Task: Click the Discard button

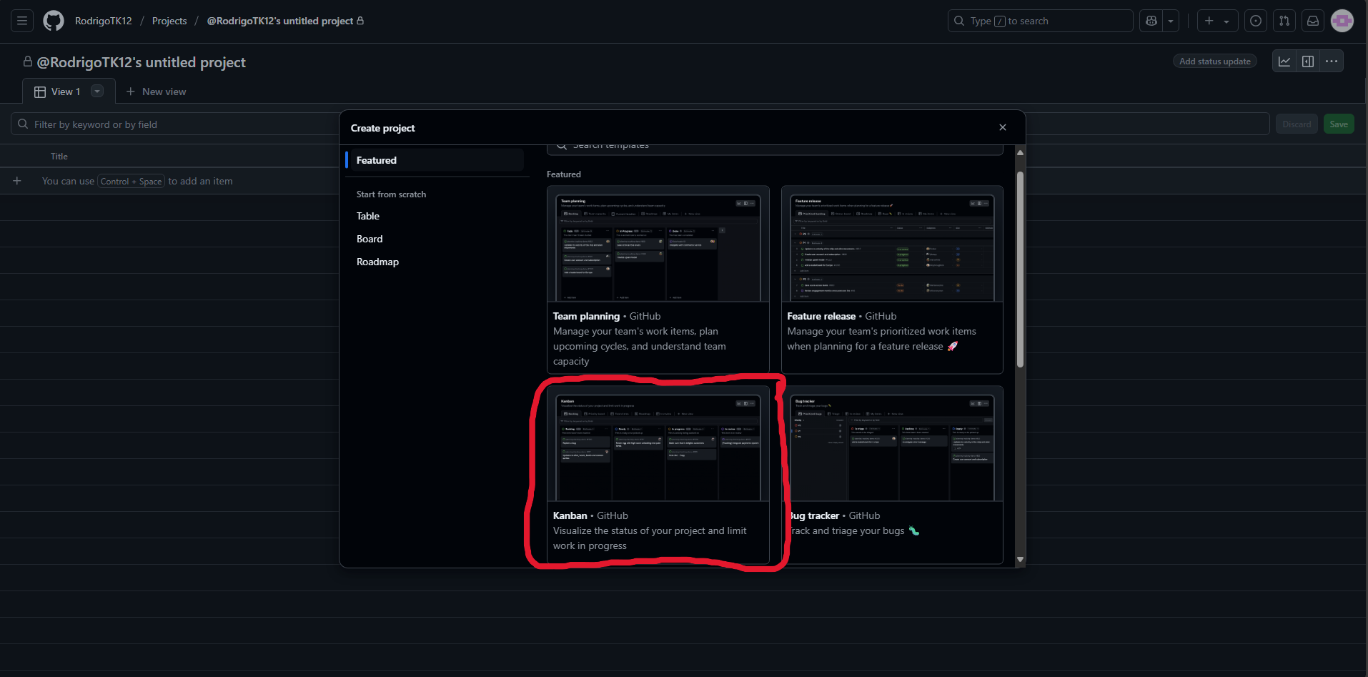Action: point(1297,124)
